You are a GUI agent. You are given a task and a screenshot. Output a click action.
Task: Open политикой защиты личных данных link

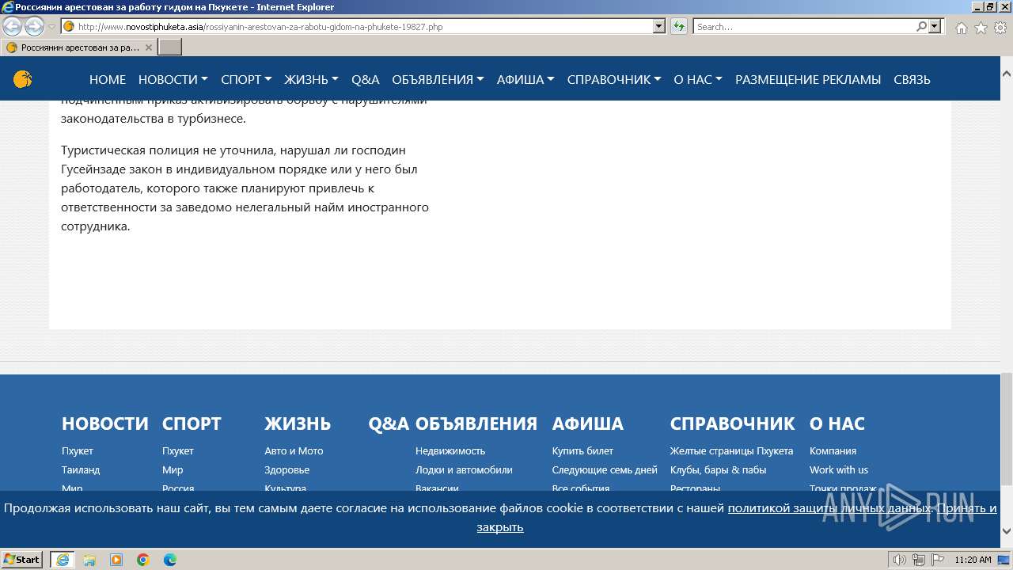point(829,508)
